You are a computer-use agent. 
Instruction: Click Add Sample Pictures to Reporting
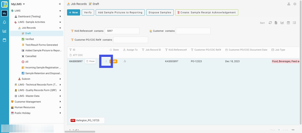tap(120, 12)
